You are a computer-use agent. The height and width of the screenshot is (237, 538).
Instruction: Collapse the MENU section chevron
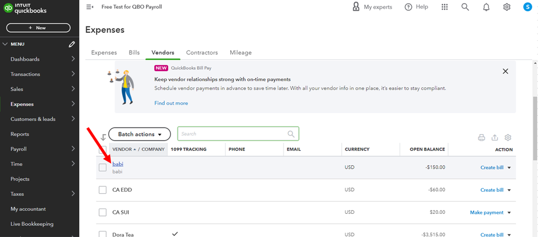coord(5,44)
